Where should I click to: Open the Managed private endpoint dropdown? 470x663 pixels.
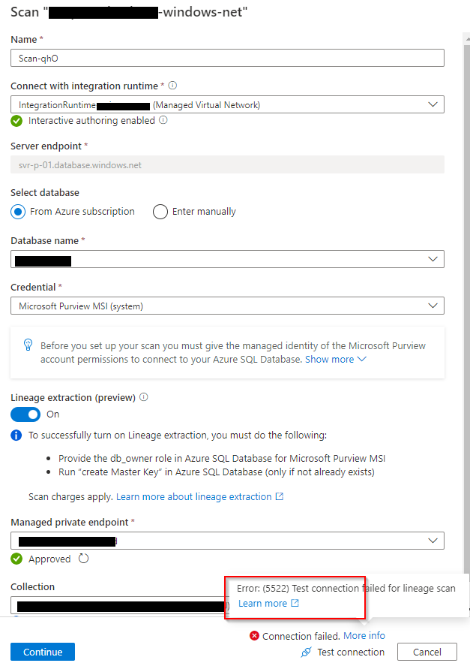click(227, 541)
